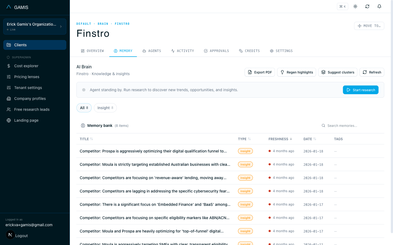Click the Logout link
Screen dimensions: 393x245
coord(22,236)
